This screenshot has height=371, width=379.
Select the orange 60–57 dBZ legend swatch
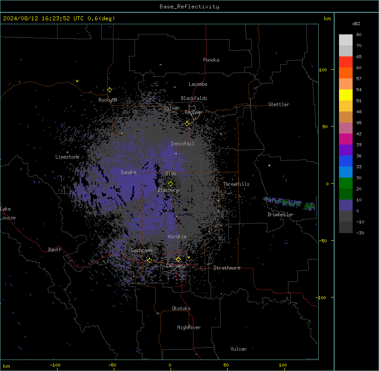tap(346, 73)
